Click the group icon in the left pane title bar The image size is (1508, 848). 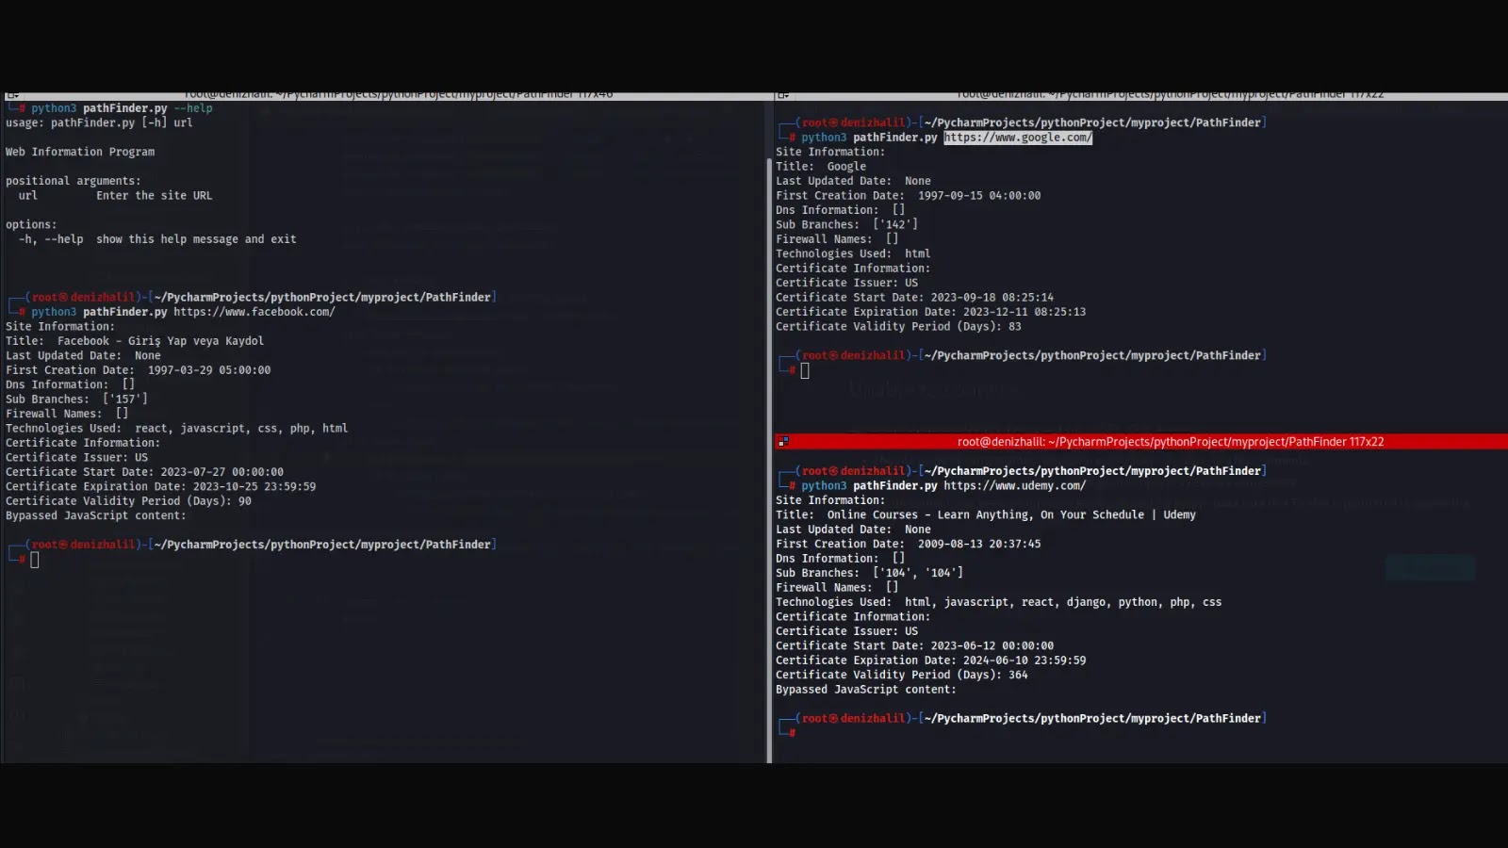(x=11, y=95)
